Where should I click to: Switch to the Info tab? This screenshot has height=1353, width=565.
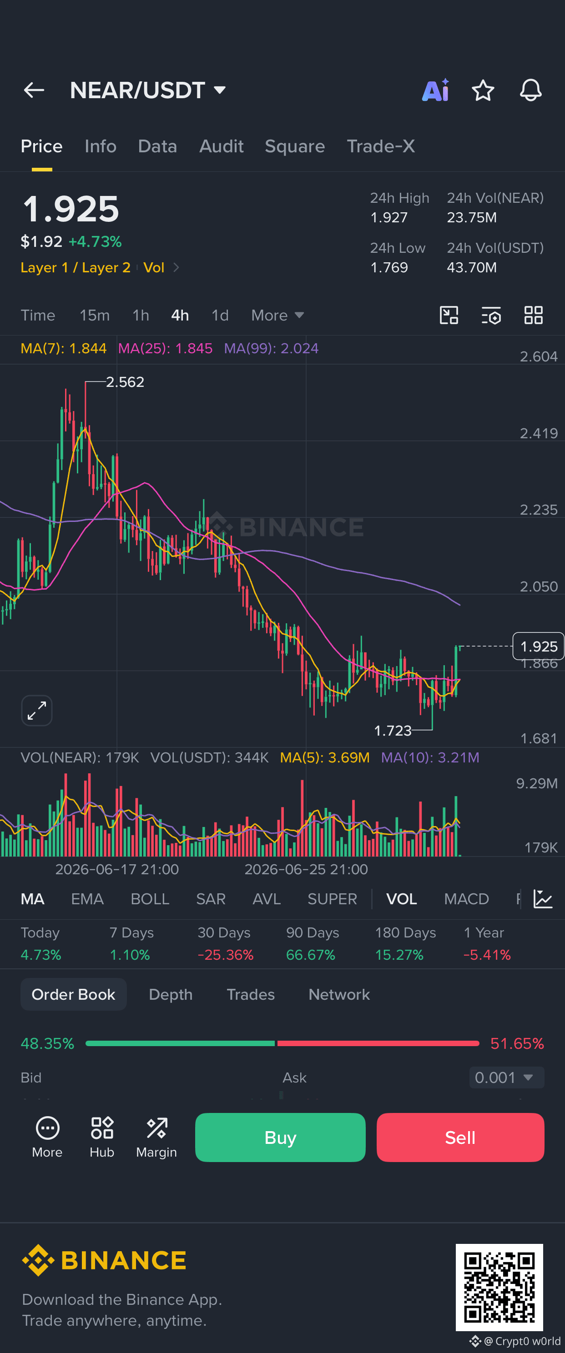point(101,146)
